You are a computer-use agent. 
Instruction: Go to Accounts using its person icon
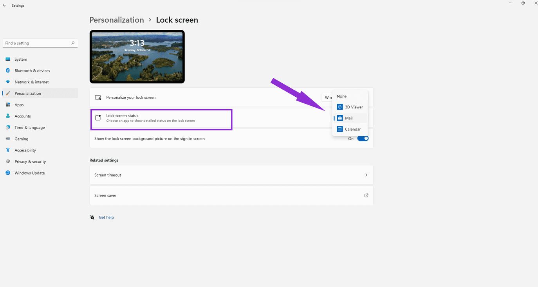(8, 116)
